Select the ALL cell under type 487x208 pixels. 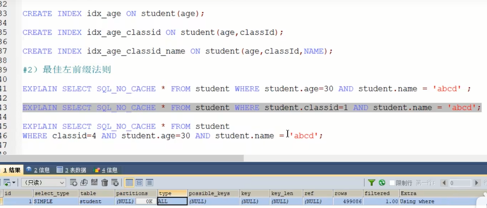tap(173, 201)
